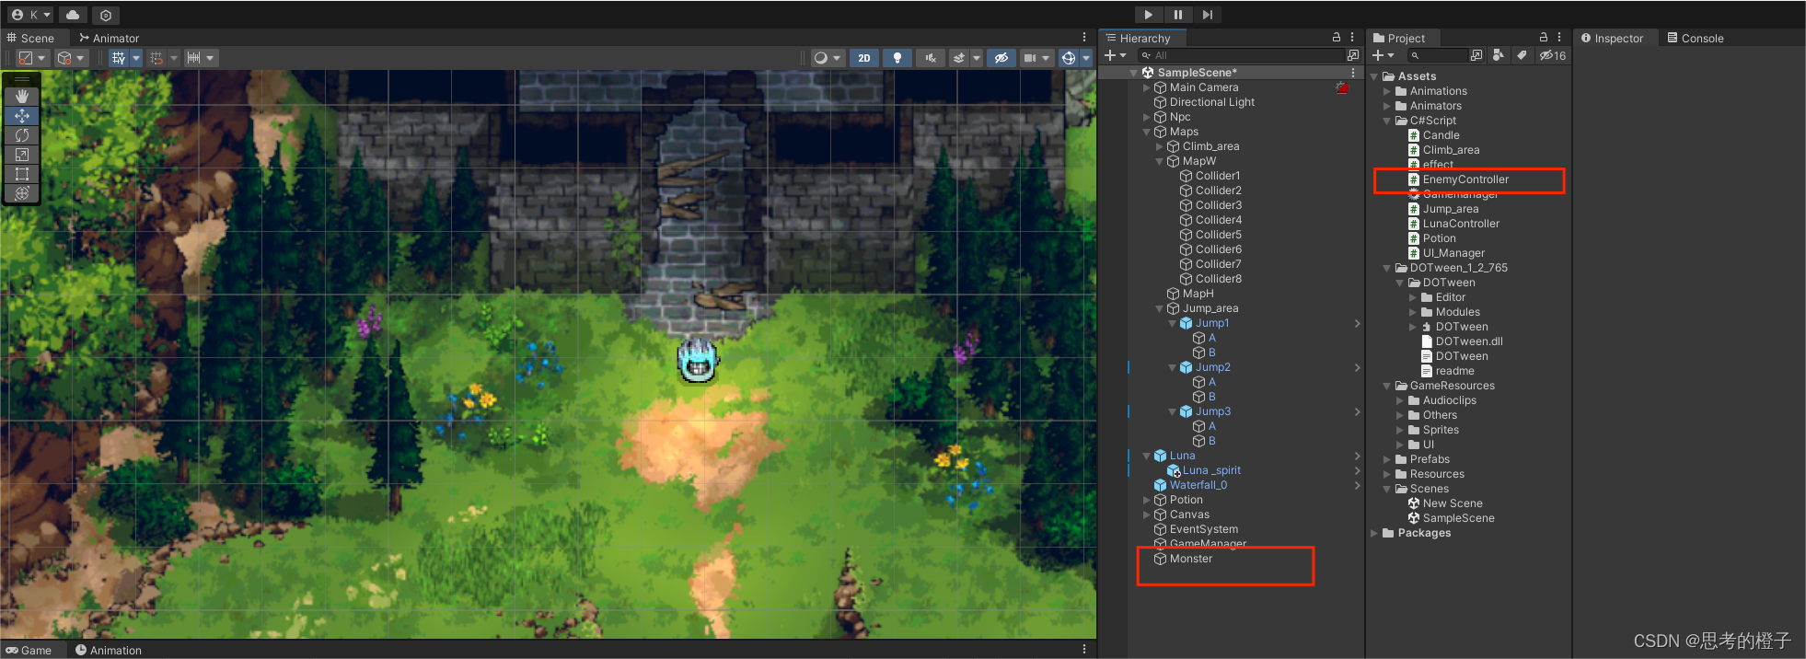1806x659 pixels.
Task: Open the Console tab
Action: click(1696, 38)
